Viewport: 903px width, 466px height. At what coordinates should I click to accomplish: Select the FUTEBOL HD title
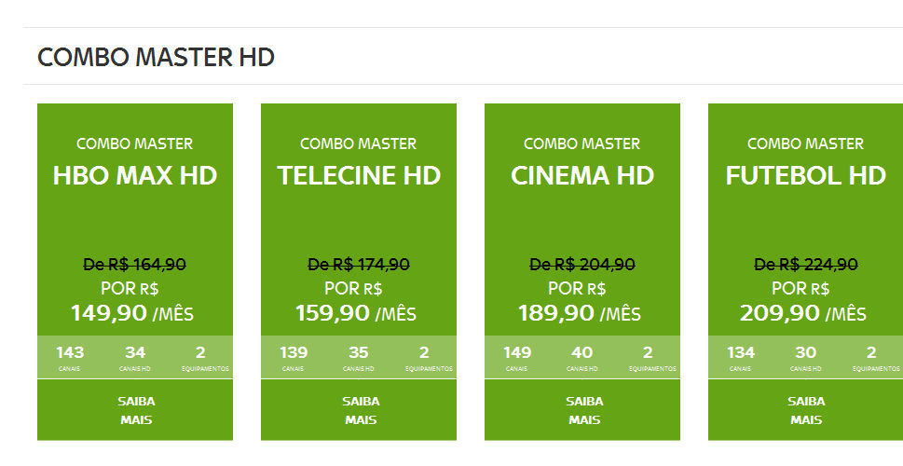(x=806, y=176)
